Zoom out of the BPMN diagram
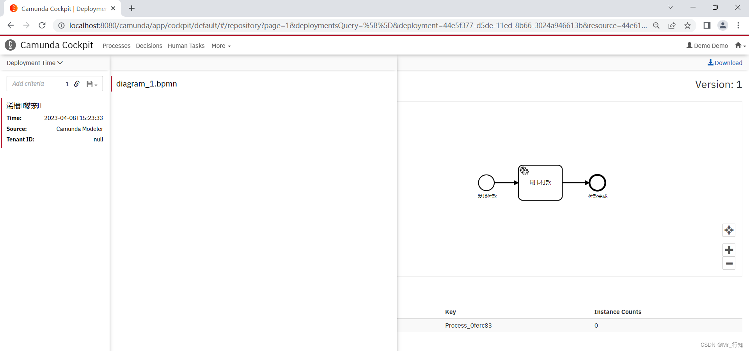Viewport: 749px width, 351px height. (x=729, y=263)
